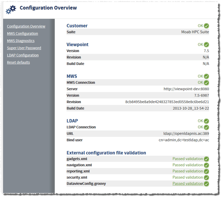
Task: Click Passed validation text for navigation.xml
Action: pyautogui.click(x=188, y=165)
